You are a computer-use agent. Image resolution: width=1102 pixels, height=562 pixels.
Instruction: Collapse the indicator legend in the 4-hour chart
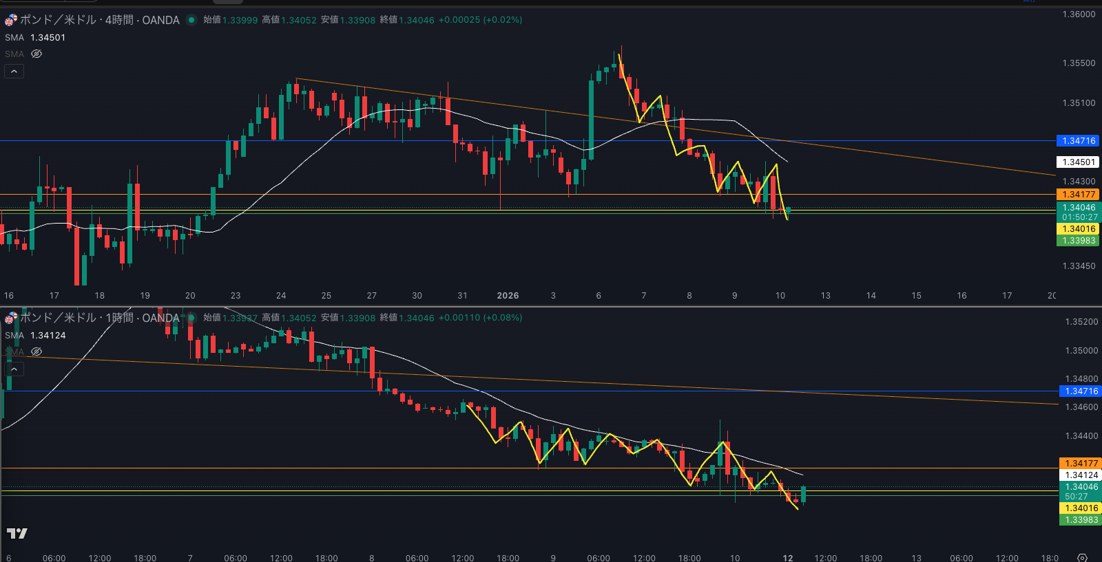click(x=14, y=72)
